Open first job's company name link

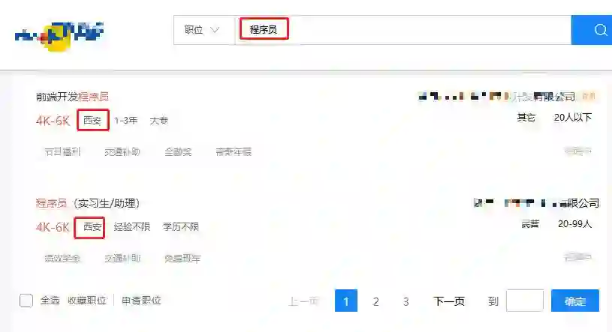[x=496, y=96]
